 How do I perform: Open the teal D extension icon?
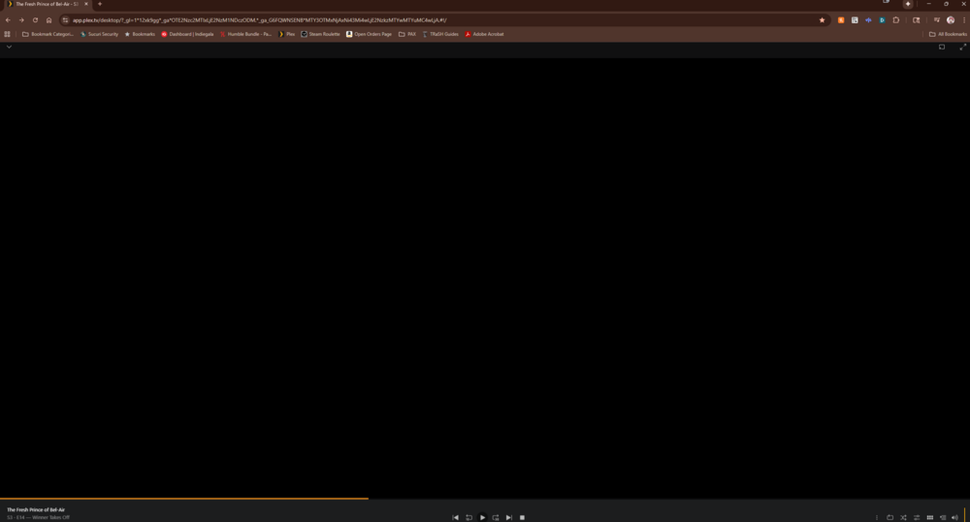(x=882, y=20)
